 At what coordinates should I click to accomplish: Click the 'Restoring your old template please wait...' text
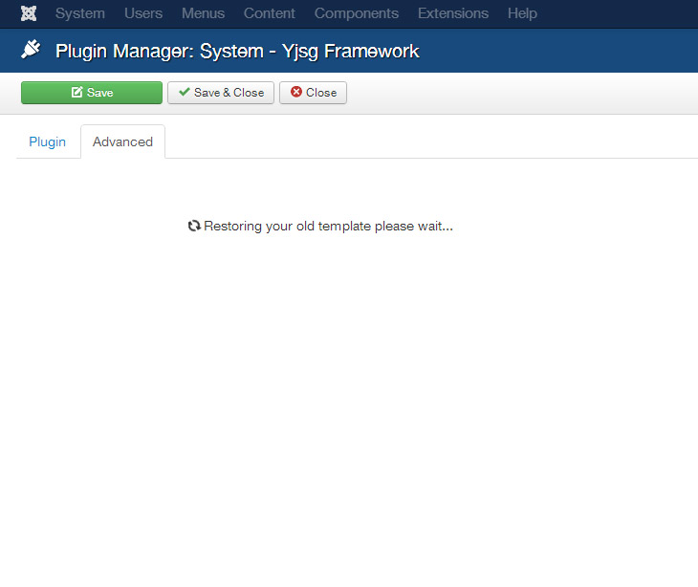pyautogui.click(x=329, y=226)
